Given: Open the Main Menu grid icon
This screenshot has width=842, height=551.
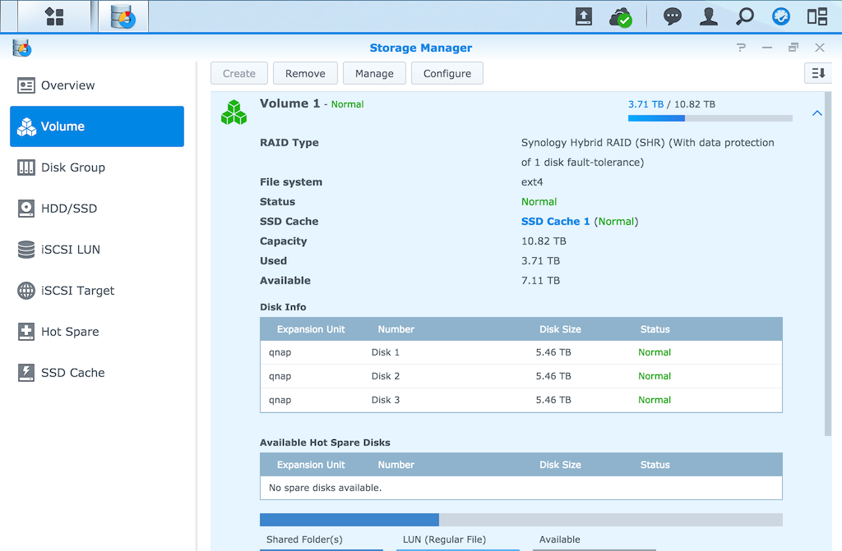Looking at the screenshot, I should pos(54,16).
